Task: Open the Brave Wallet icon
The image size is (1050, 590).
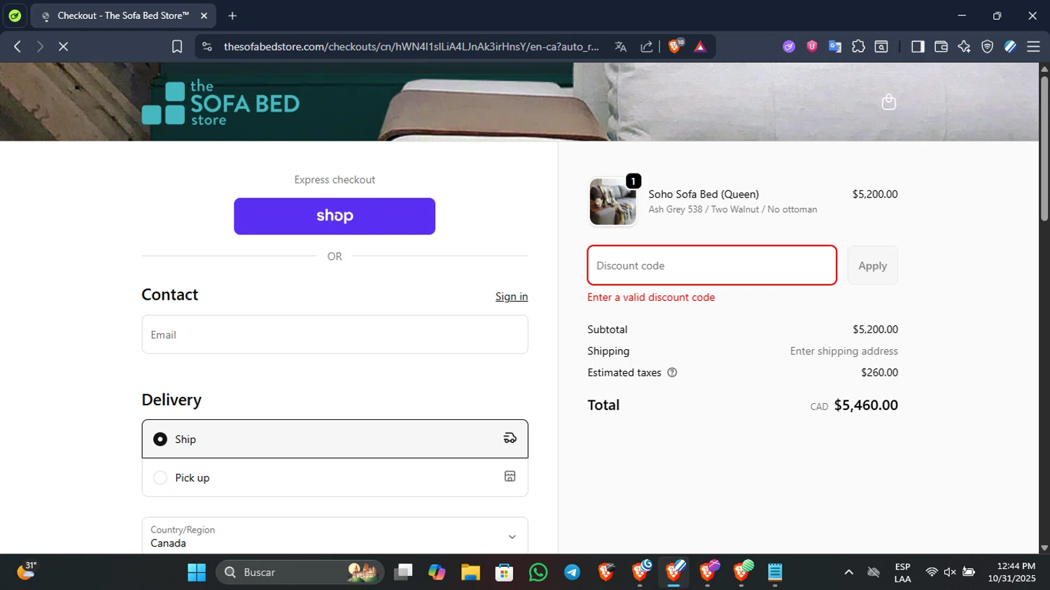Action: pos(941,46)
